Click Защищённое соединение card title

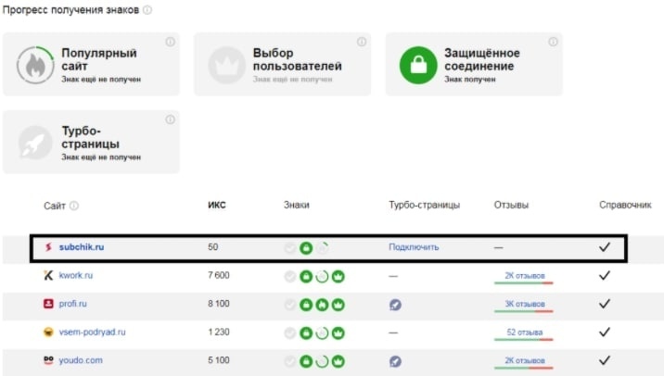point(482,59)
